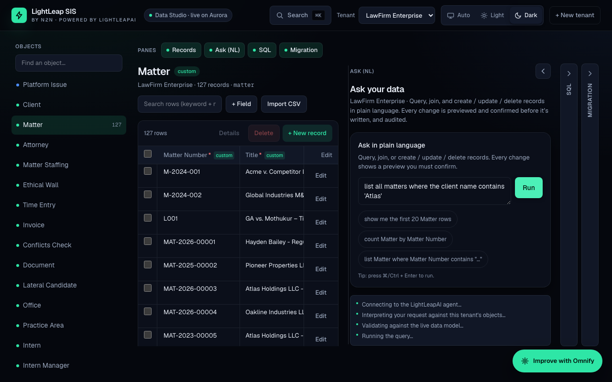Collapse the Ask (NL) pane arrow
612x382 pixels.
click(543, 71)
